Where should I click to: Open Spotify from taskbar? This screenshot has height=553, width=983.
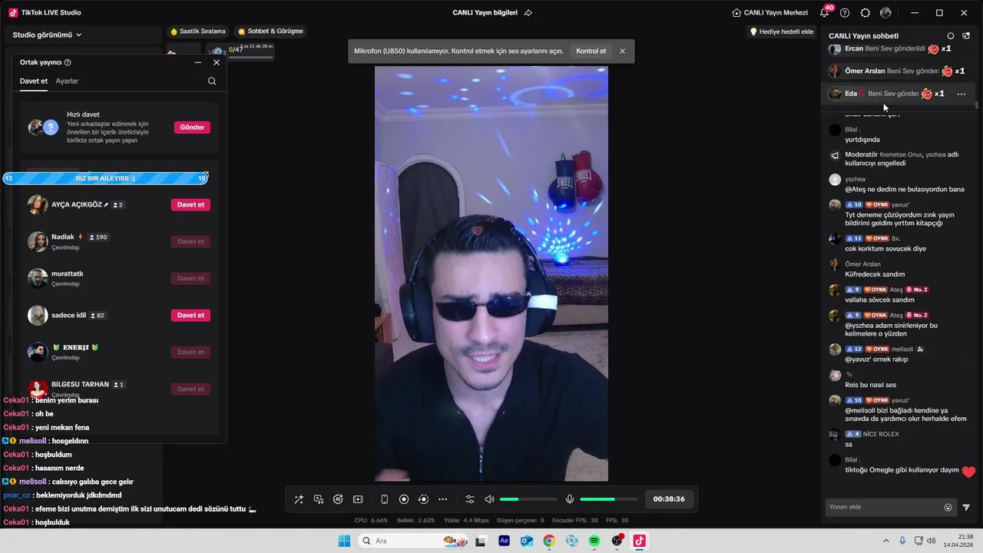coord(594,541)
